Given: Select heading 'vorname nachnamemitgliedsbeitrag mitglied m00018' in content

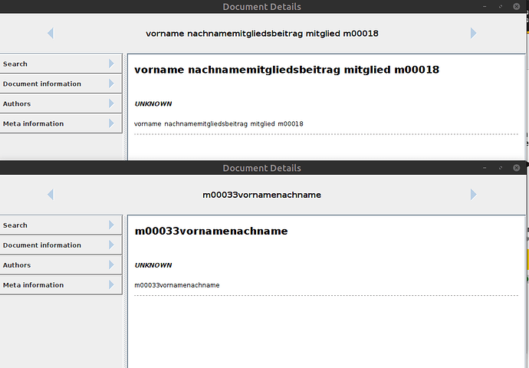Looking at the screenshot, I should tap(286, 70).
